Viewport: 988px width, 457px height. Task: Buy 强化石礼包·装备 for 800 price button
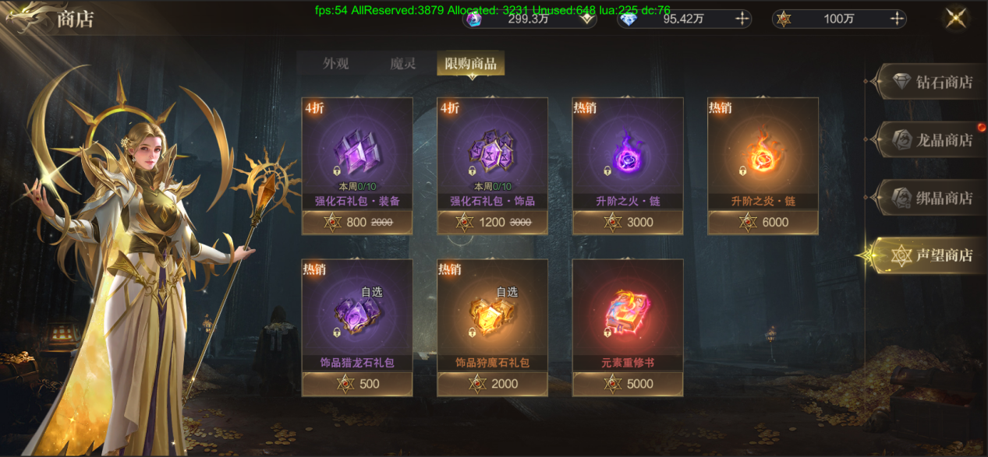click(x=357, y=222)
